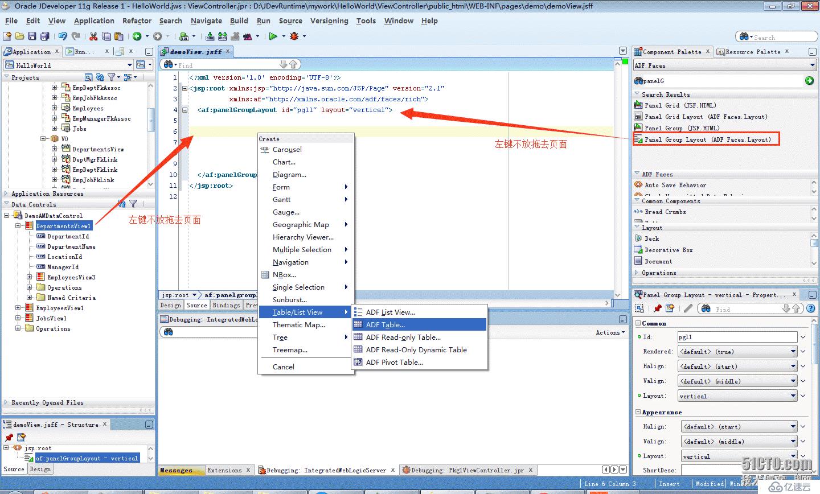Click the Save All toolbar icon
820x494 pixels.
(45, 36)
